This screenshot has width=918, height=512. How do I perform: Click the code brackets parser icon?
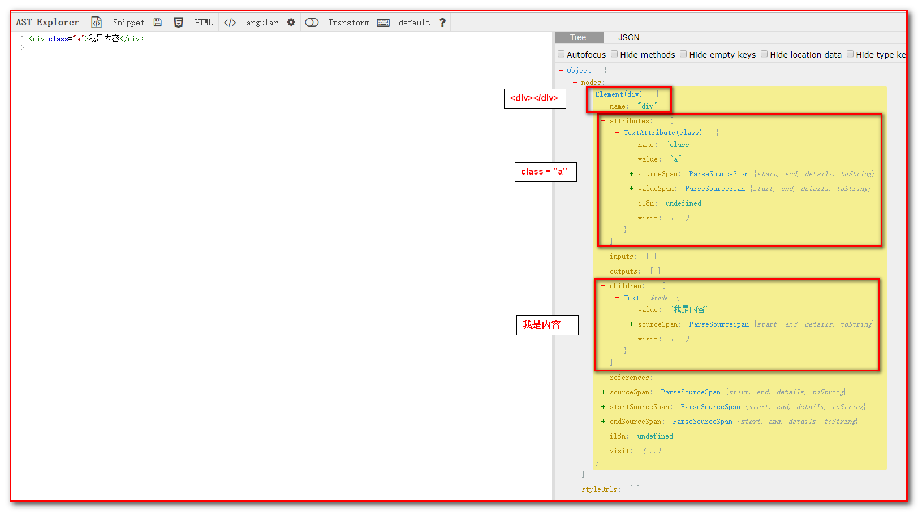point(230,23)
